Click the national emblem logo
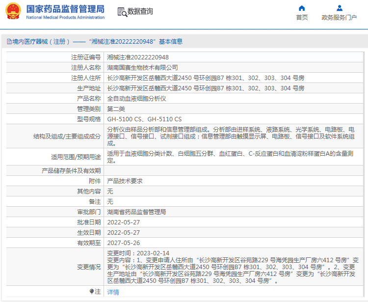The height and width of the screenshot is (302, 368). (13, 11)
